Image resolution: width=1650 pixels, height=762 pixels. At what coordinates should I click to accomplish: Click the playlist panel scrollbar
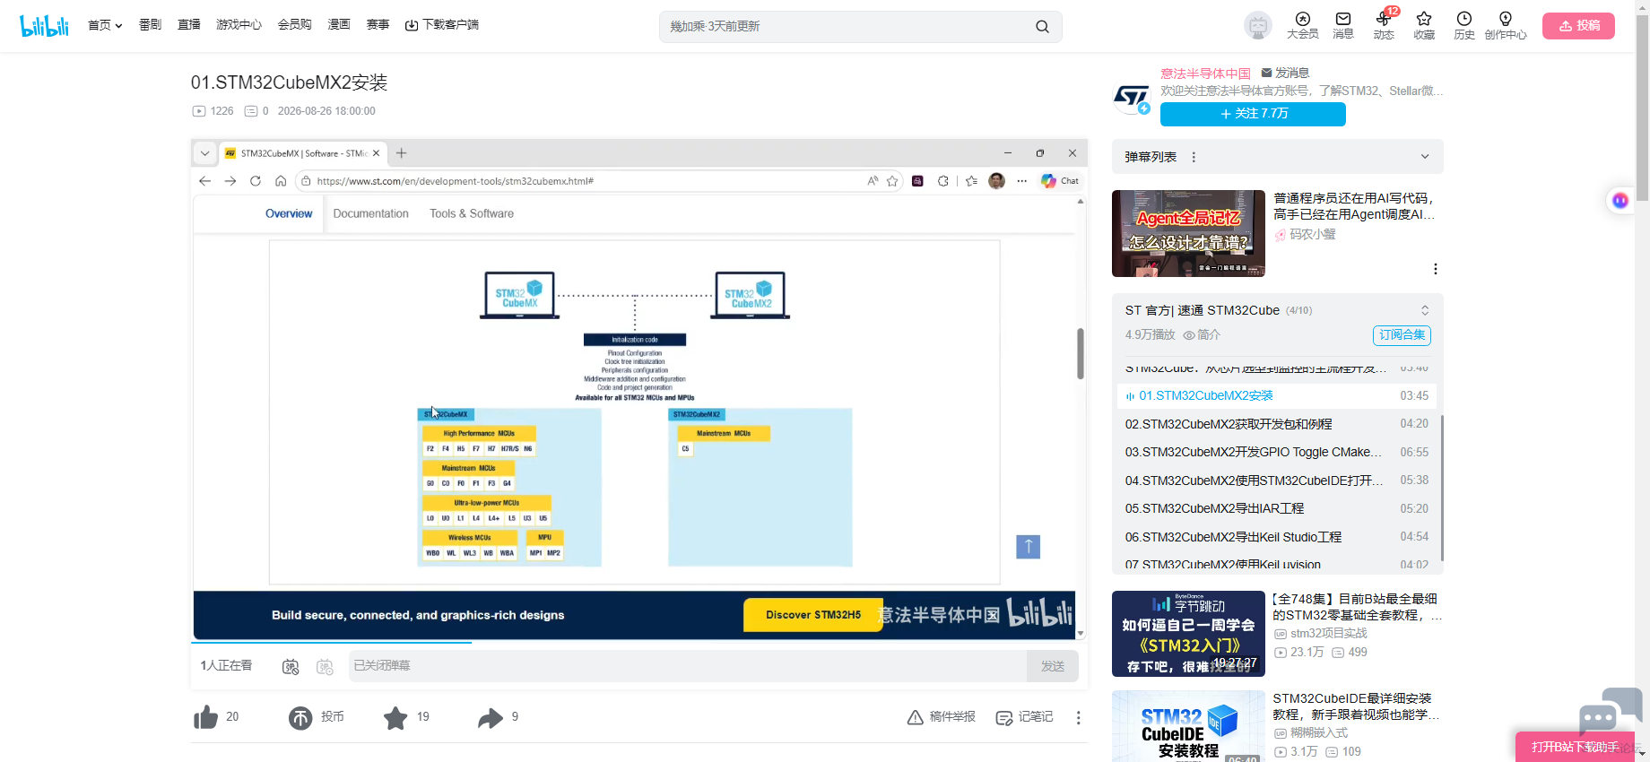click(1442, 488)
